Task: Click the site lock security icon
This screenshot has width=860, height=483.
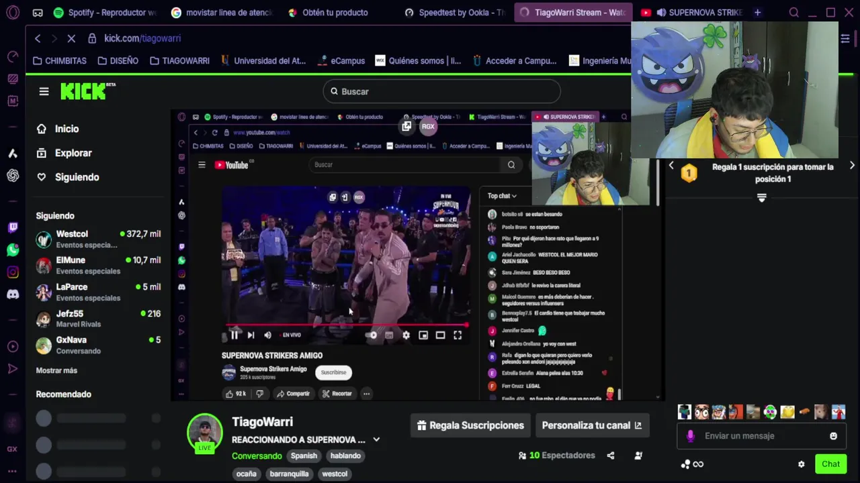Action: [92, 39]
